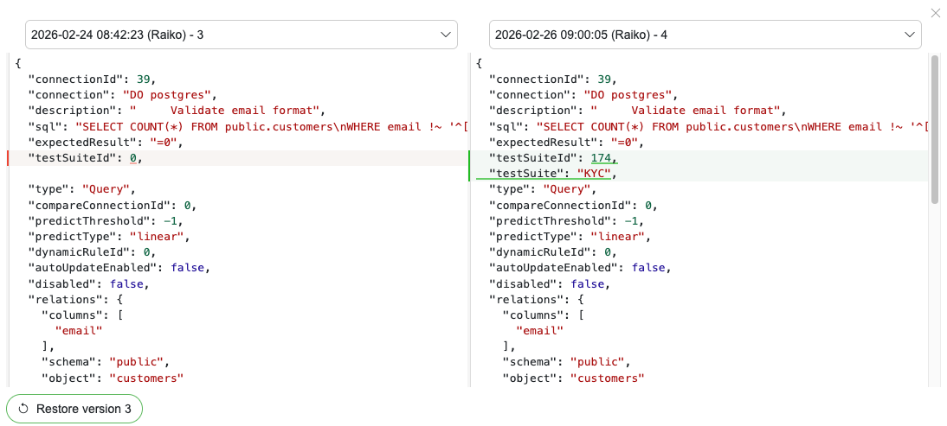Click the chevron arrow on the 2026-02-24 dropdown
The width and height of the screenshot is (947, 426).
tap(447, 35)
